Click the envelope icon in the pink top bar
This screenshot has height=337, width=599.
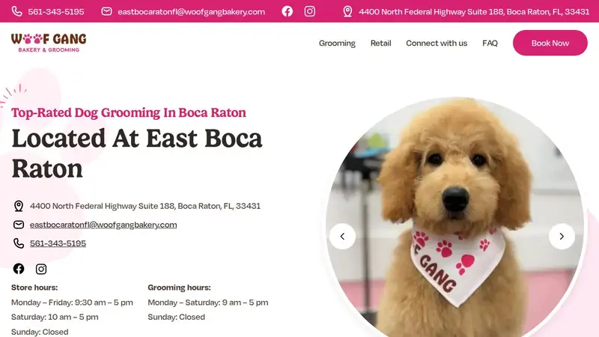point(106,11)
